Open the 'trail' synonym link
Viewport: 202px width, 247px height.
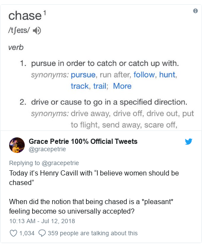coord(99,86)
